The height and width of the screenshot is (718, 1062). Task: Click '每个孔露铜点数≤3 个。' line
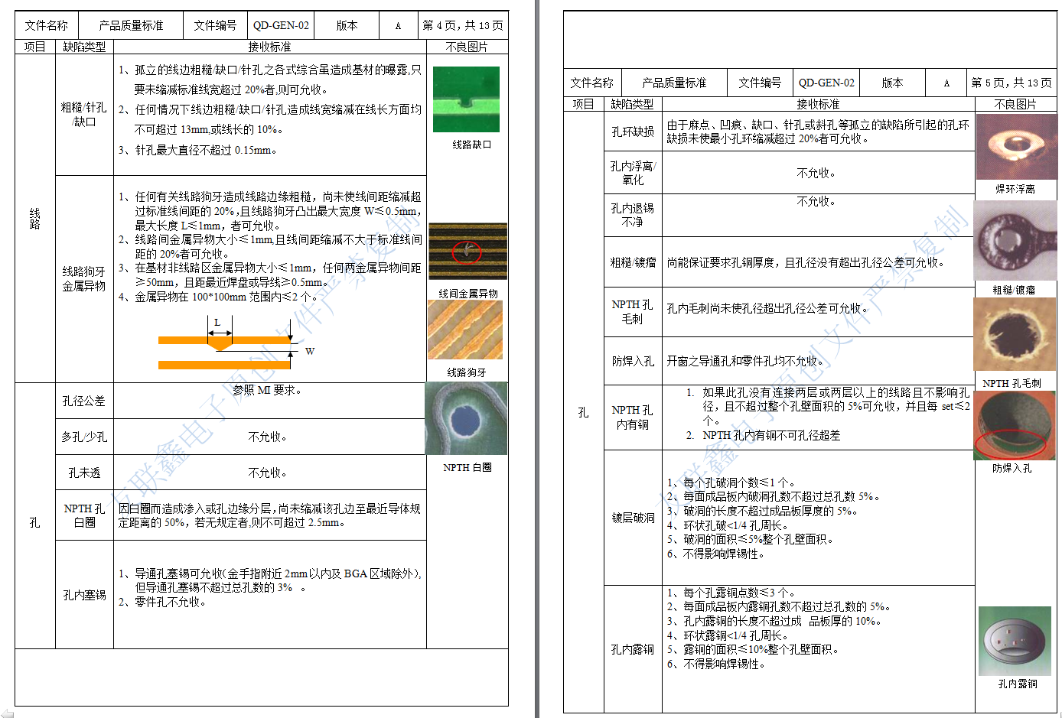[x=739, y=593]
